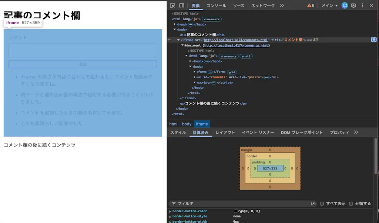This screenshot has width=379, height=223.
Task: Expand the outer head node triangle
Action: click(175, 24)
